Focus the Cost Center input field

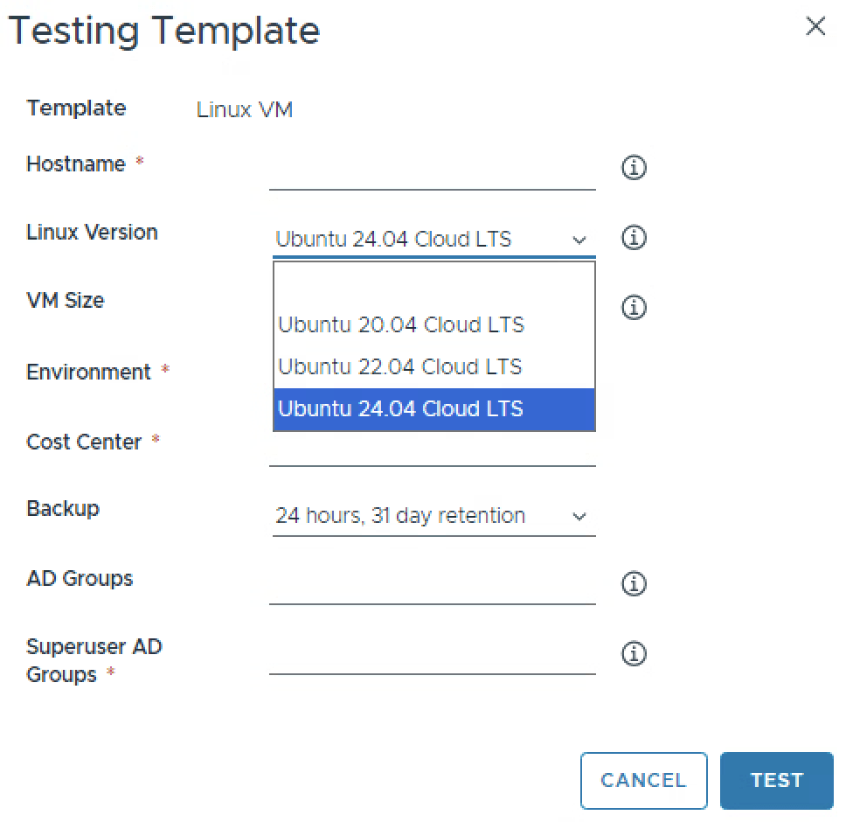[432, 449]
